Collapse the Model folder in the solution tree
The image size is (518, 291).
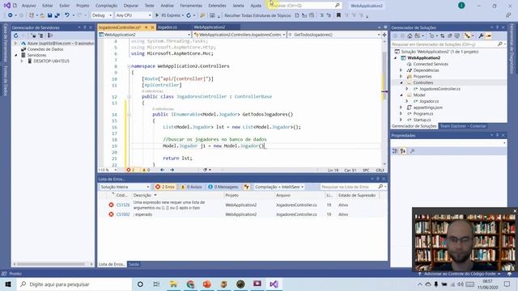[401, 95]
